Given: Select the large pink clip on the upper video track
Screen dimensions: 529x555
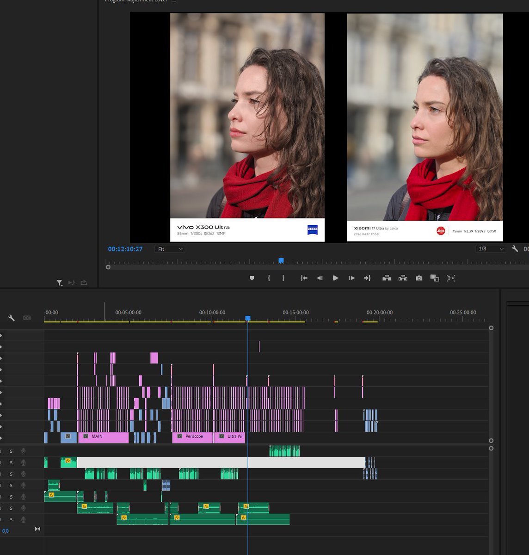Looking at the screenshot, I should tap(154, 358).
